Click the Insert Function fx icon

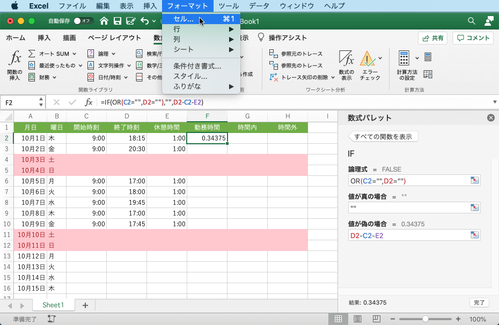coord(14,58)
